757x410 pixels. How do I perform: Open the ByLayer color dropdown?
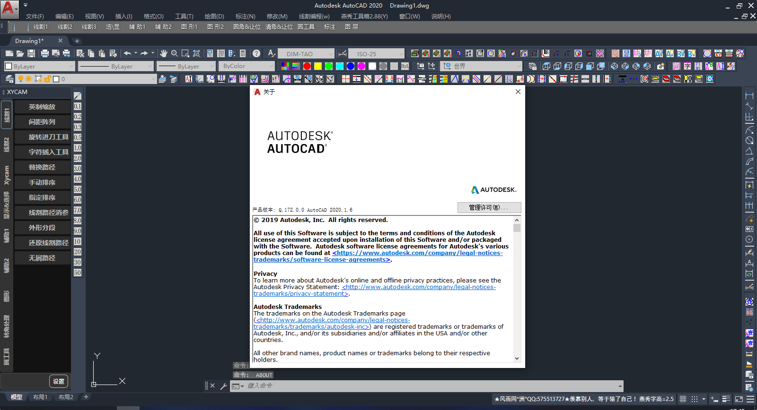click(x=40, y=66)
